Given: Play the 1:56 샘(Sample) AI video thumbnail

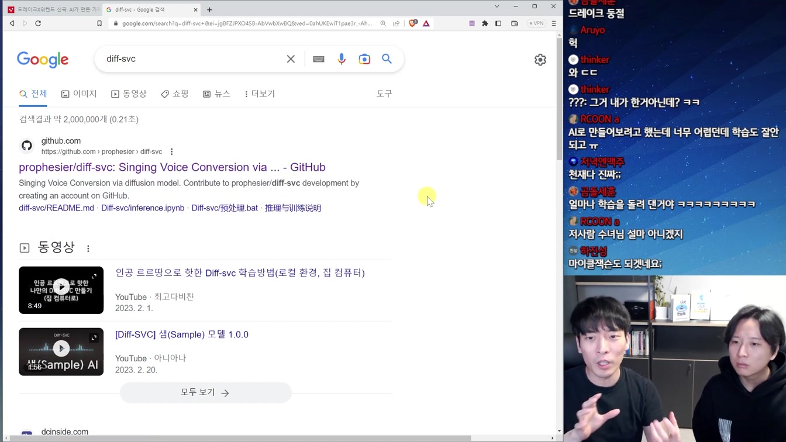Looking at the screenshot, I should 61,351.
